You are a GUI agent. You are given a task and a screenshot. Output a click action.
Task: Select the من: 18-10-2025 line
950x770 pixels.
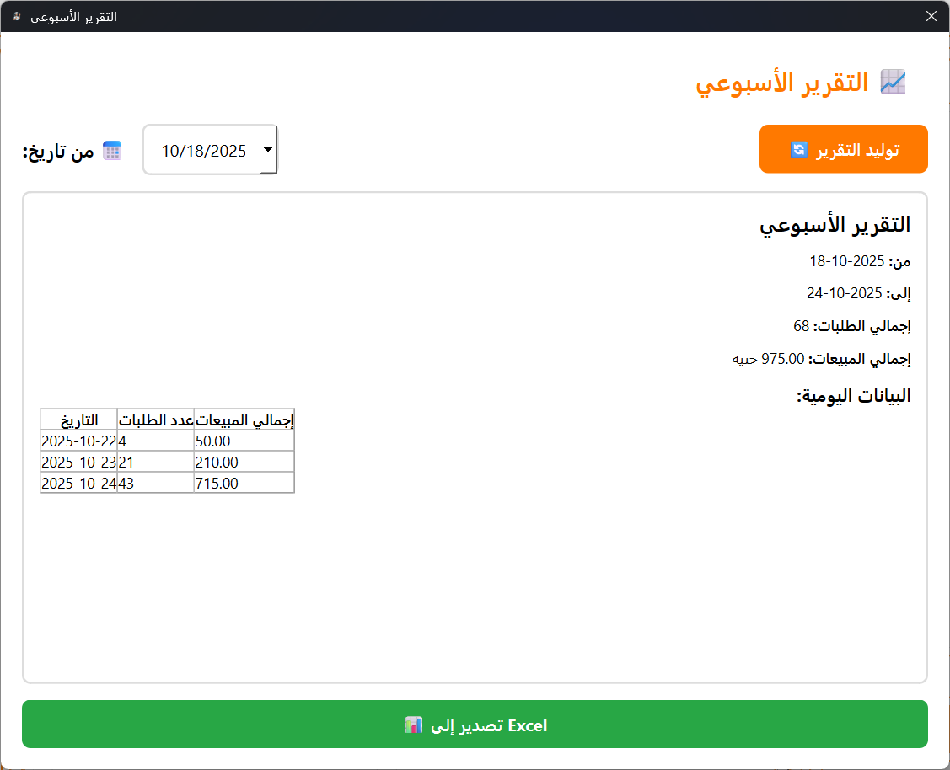pos(860,261)
